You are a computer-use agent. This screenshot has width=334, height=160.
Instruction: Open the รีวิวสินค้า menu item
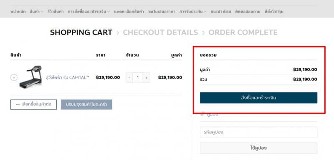click(56, 12)
